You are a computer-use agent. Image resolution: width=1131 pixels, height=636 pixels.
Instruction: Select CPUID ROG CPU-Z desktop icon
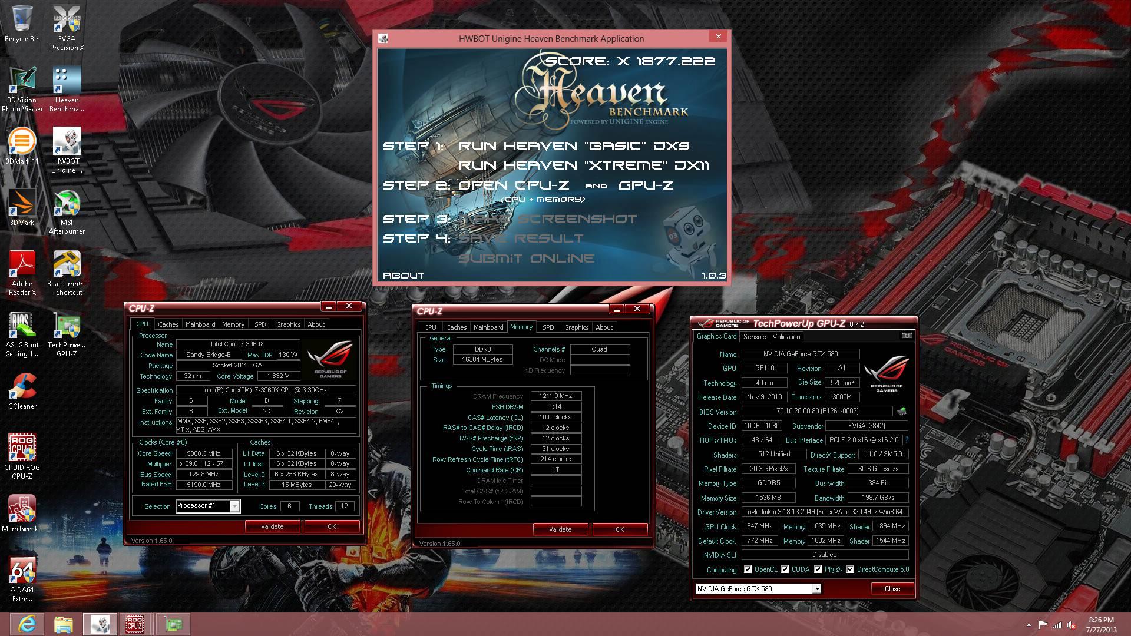[22, 457]
